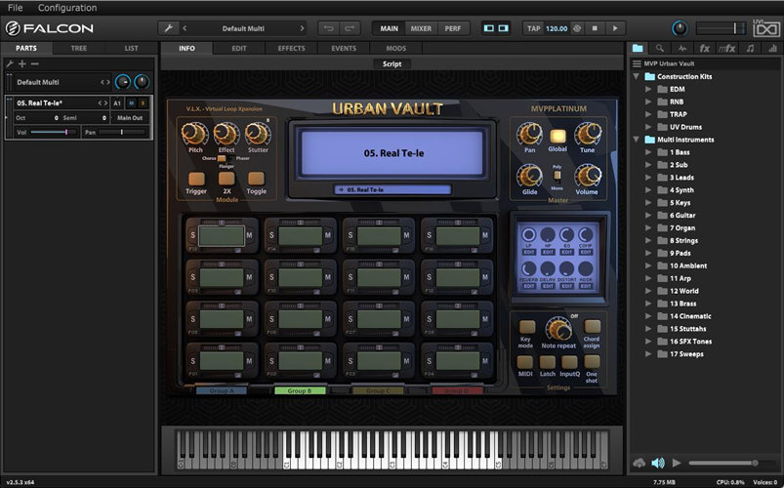Image resolution: width=784 pixels, height=488 pixels.
Task: Click the redo arrow in top toolbar
Action: tap(350, 28)
